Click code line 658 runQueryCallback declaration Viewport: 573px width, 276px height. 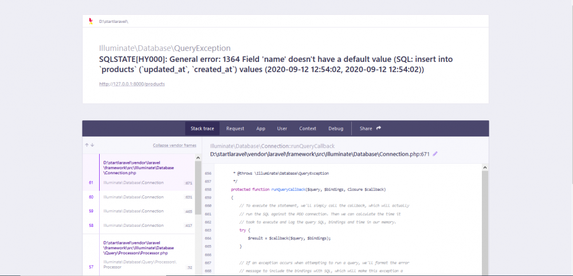click(308, 190)
